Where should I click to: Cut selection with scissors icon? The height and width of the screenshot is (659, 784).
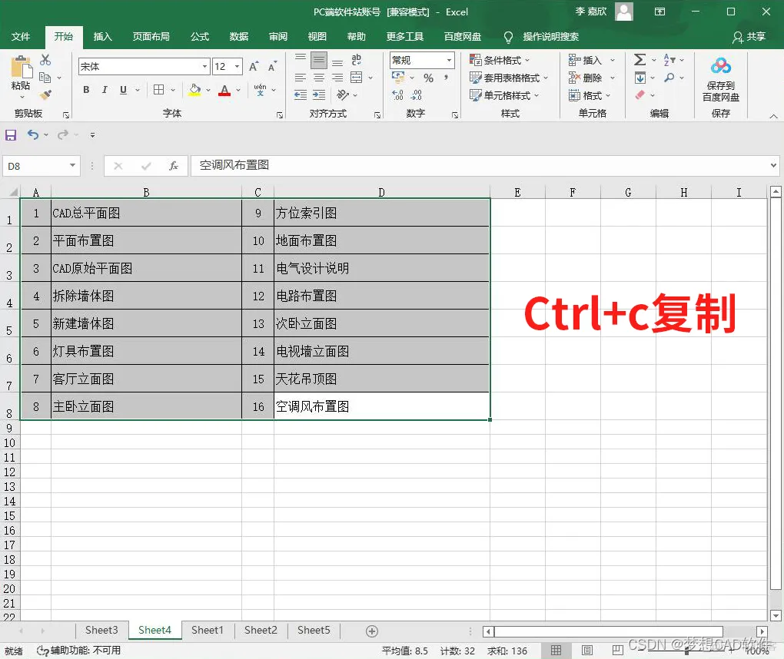pyautogui.click(x=45, y=60)
